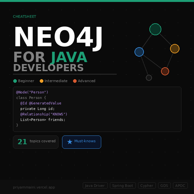Screen dimensions: 194x194
Task: Click the private Long id; line
Action: (38, 109)
